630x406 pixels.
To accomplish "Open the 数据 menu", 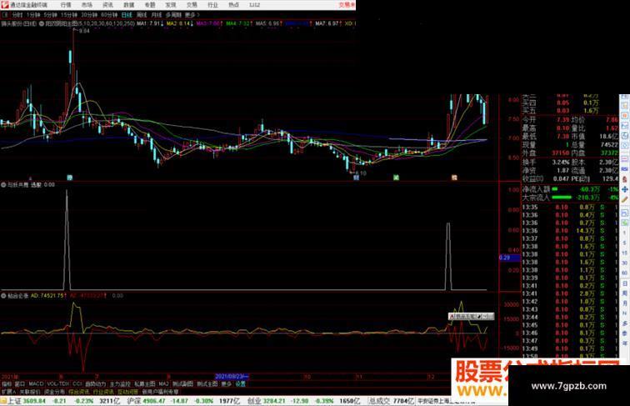I will point(128,5).
